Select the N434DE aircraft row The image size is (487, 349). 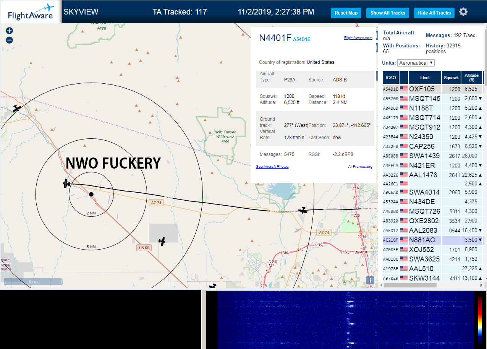point(433,202)
